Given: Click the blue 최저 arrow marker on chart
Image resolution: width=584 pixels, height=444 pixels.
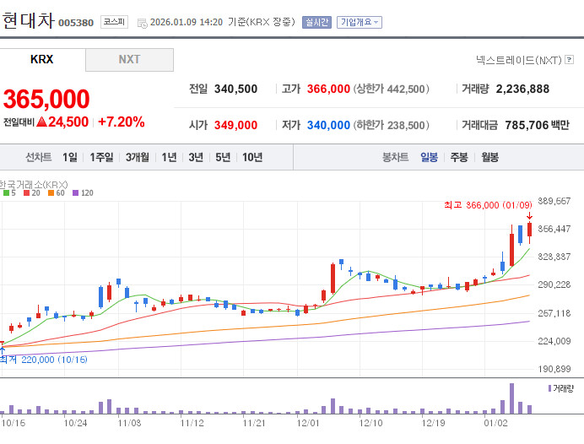Looking at the screenshot, I should tap(2, 347).
